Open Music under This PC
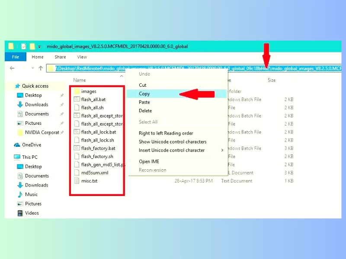The height and width of the screenshot is (259, 346). 31,194
